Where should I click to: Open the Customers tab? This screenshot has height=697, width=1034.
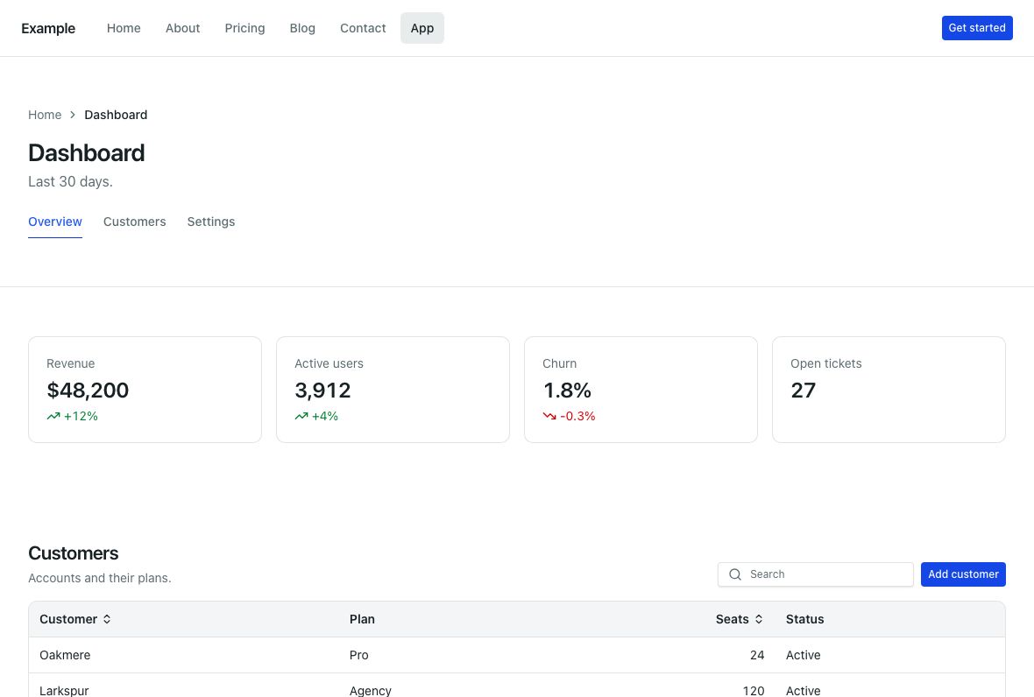135,222
